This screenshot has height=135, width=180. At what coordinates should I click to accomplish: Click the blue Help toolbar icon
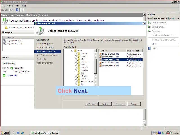[x=17, y=10]
